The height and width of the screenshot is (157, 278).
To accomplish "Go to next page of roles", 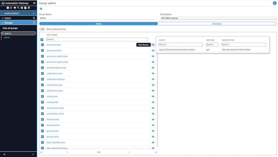I will click(x=130, y=152).
